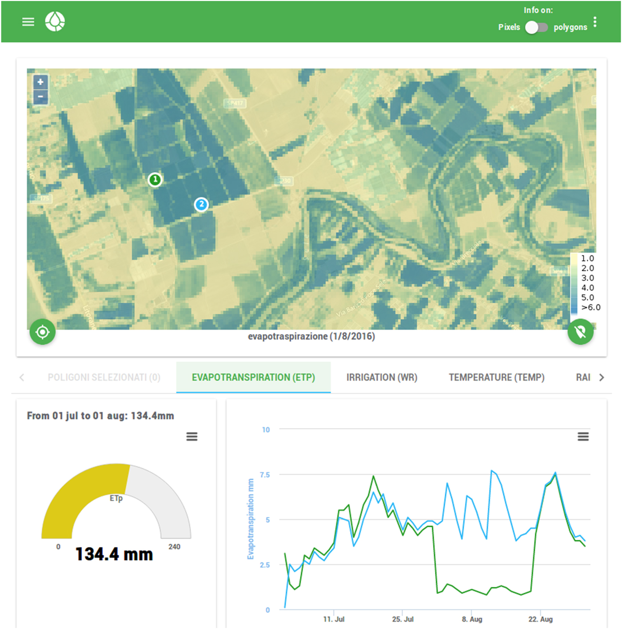This screenshot has height=629, width=622.
Task: Open the app navigation hamburger menu
Action: (28, 21)
